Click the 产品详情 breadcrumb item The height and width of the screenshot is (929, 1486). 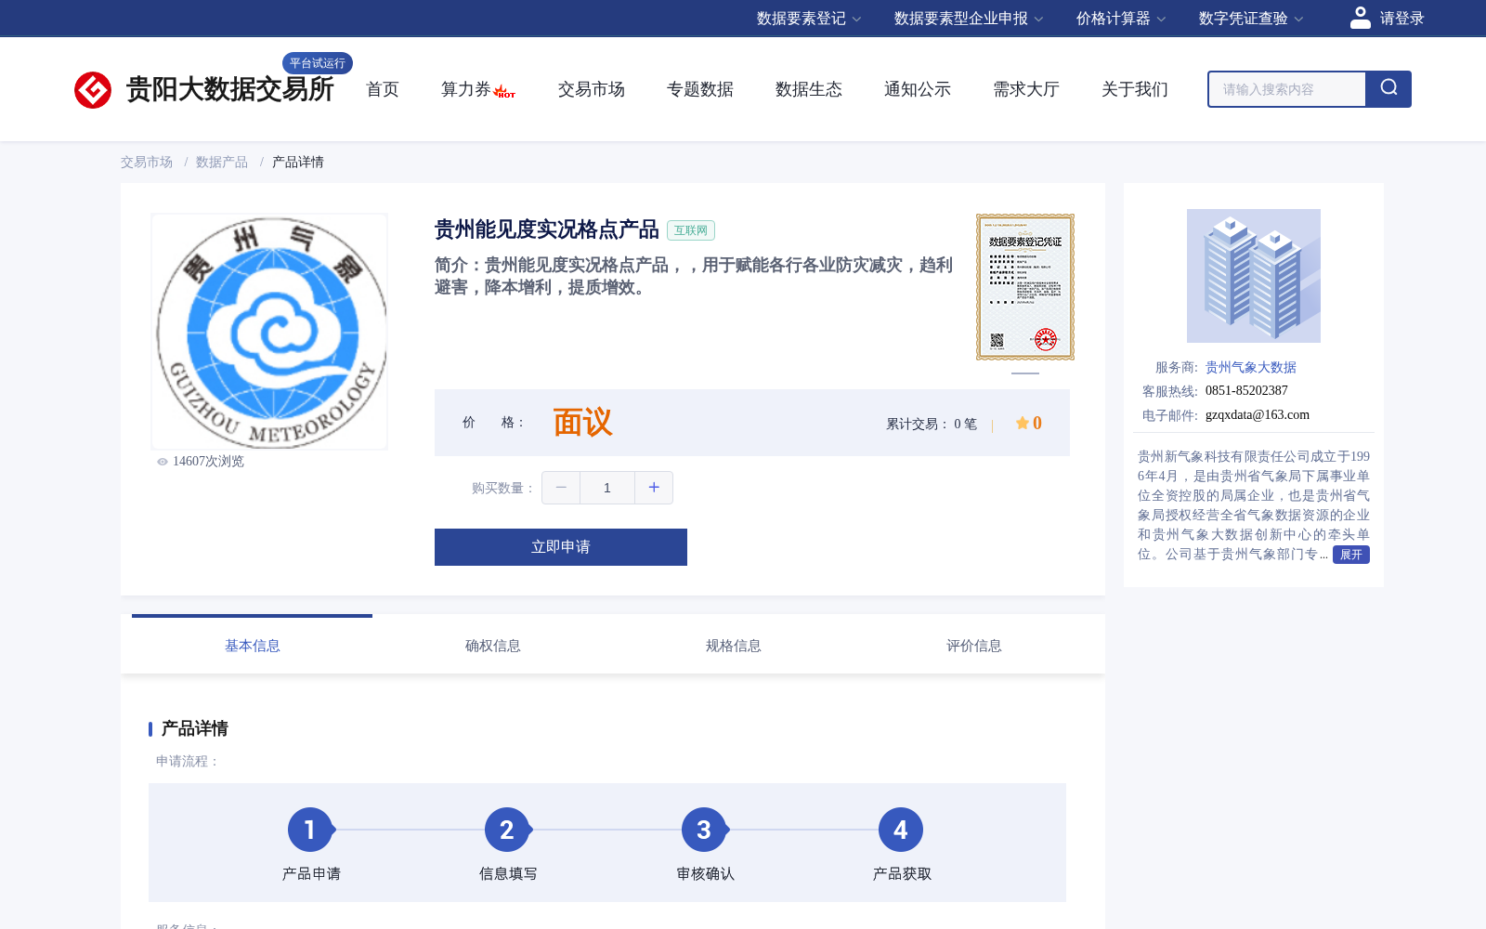pos(298,163)
